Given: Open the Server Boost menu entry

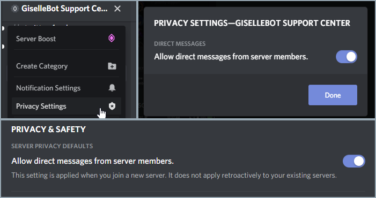Looking at the screenshot, I should [x=67, y=39].
